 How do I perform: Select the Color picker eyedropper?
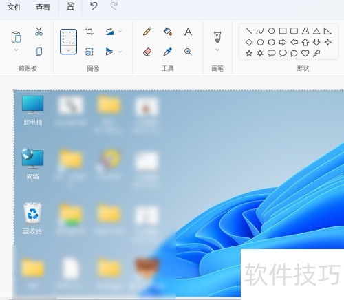coord(168,52)
